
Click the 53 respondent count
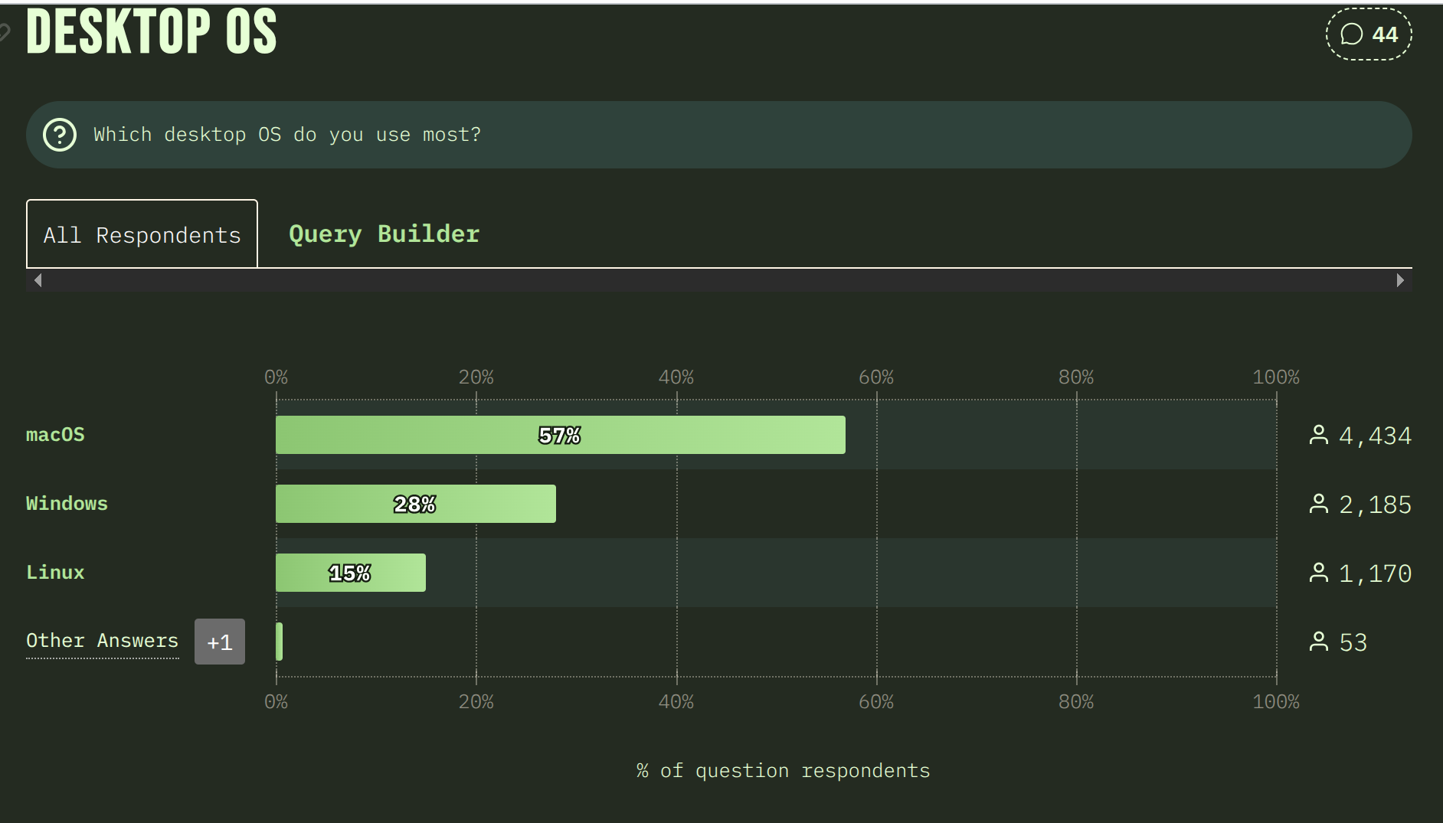(1353, 642)
